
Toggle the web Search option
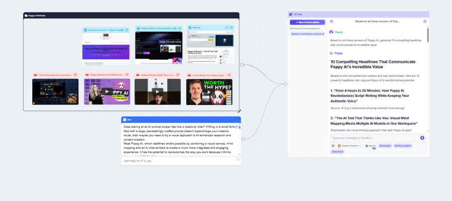click(x=371, y=146)
